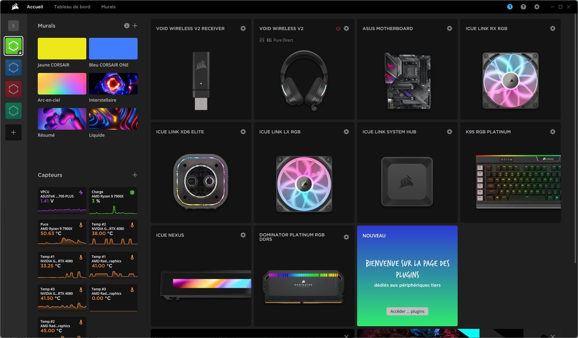Open the help question mark icon
Screen dimensions: 578x338
pos(523,7)
